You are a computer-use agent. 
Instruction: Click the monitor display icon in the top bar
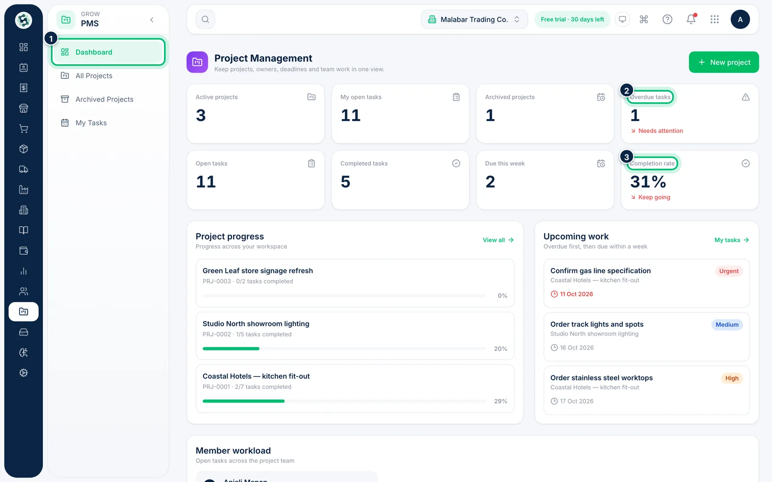tap(622, 19)
